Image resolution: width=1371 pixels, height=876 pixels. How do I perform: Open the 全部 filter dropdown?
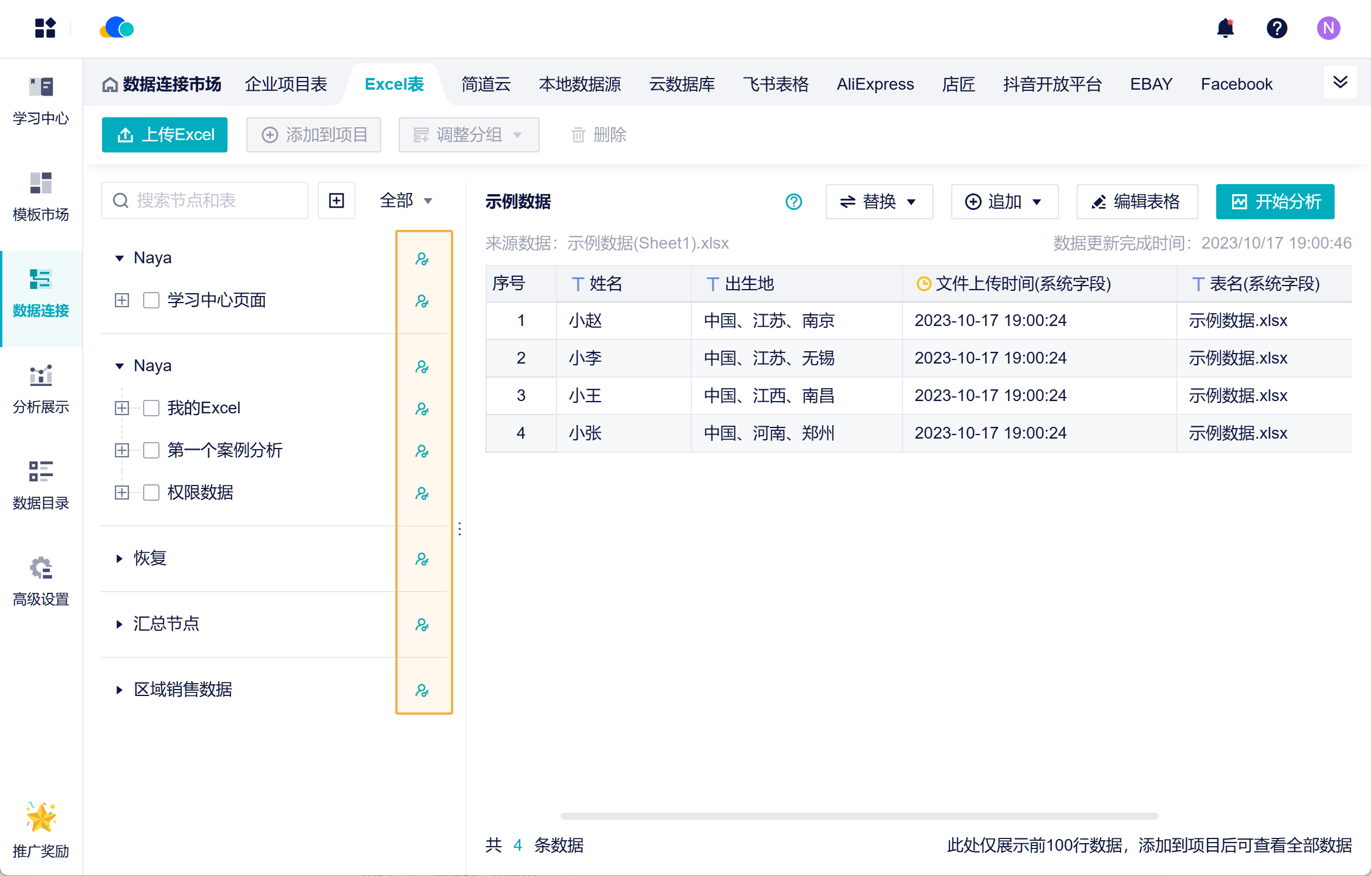[x=406, y=201]
